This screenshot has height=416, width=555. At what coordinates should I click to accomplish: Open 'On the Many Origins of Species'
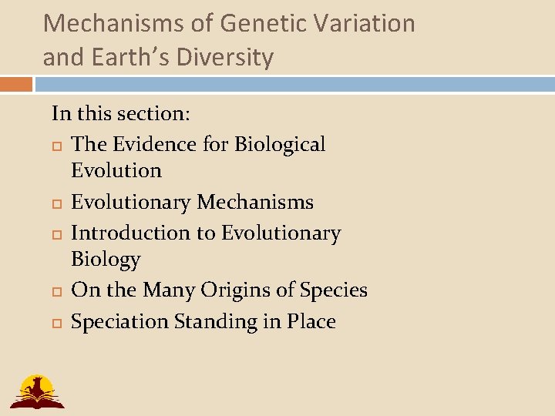219,290
